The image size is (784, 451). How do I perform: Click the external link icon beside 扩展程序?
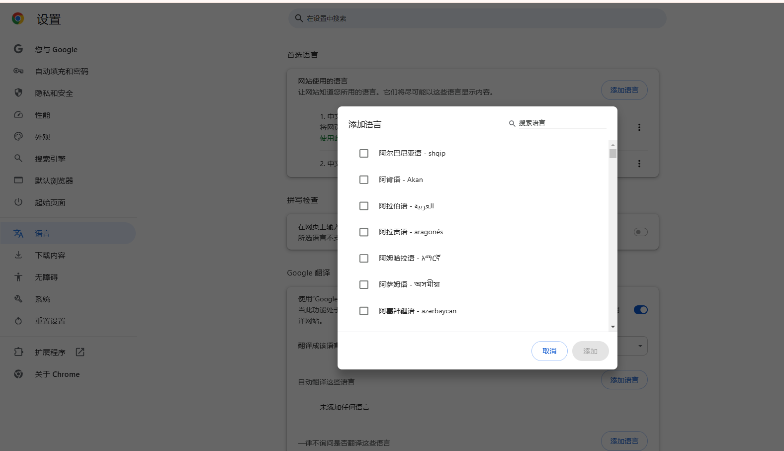click(80, 352)
